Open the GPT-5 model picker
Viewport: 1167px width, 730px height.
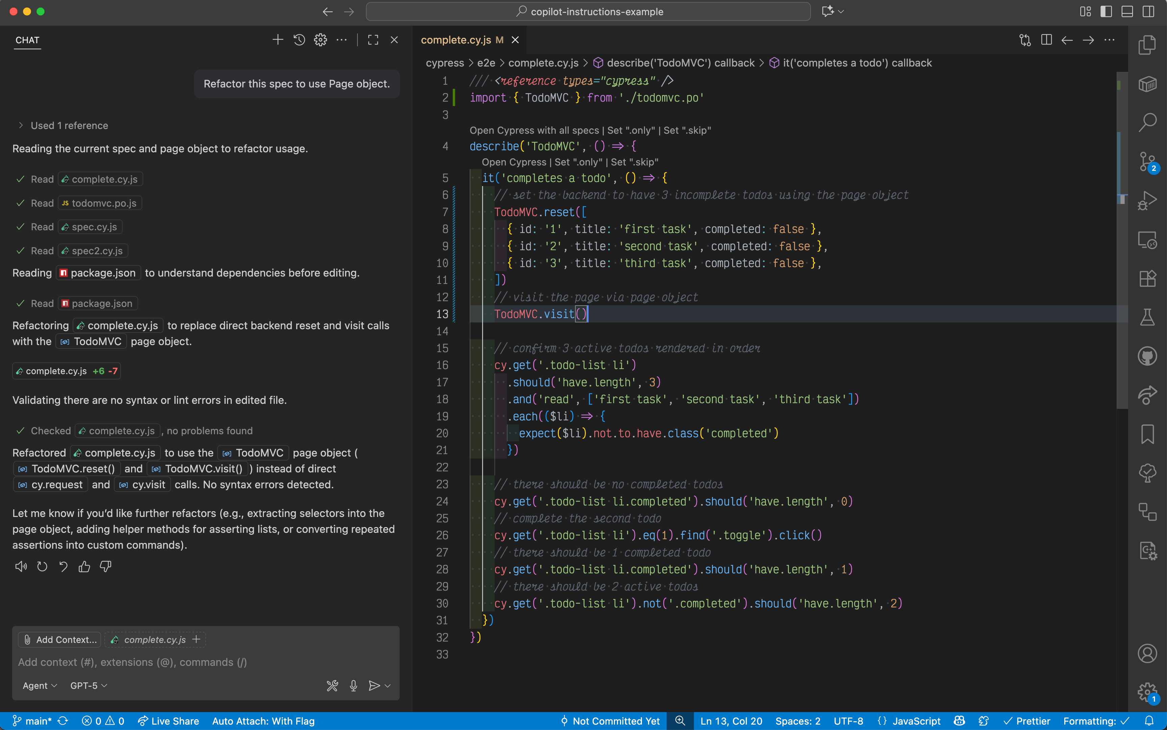(x=89, y=685)
